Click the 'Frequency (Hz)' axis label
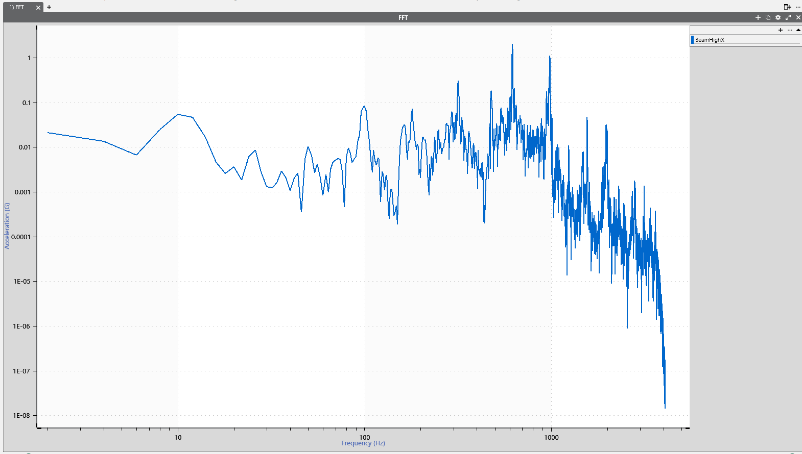 tap(363, 443)
